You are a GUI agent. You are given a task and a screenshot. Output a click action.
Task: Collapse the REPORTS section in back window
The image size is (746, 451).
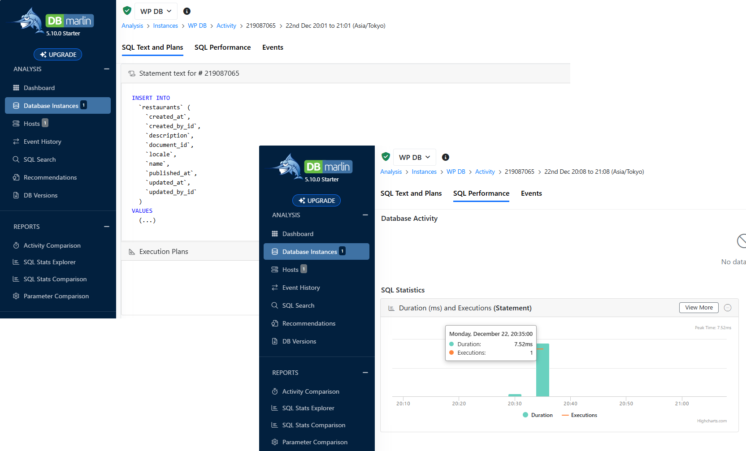tap(107, 227)
